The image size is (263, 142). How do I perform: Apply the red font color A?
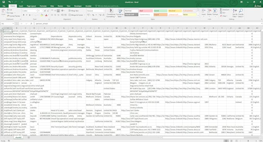(x=46, y=15)
